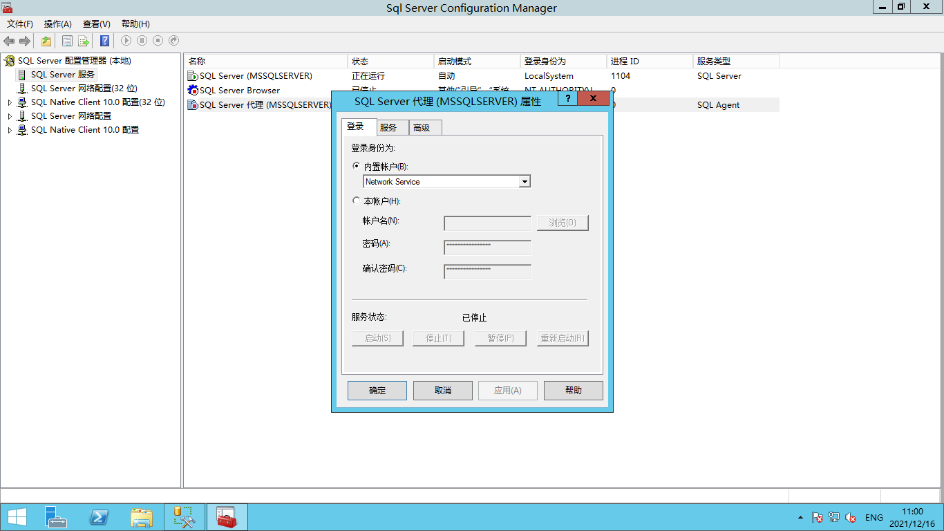Click the muted speaker tray icon

pos(851,517)
